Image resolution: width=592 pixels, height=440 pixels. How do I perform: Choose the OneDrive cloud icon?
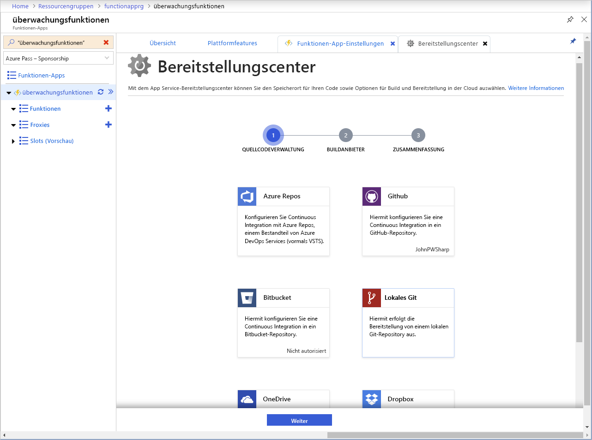pos(247,399)
